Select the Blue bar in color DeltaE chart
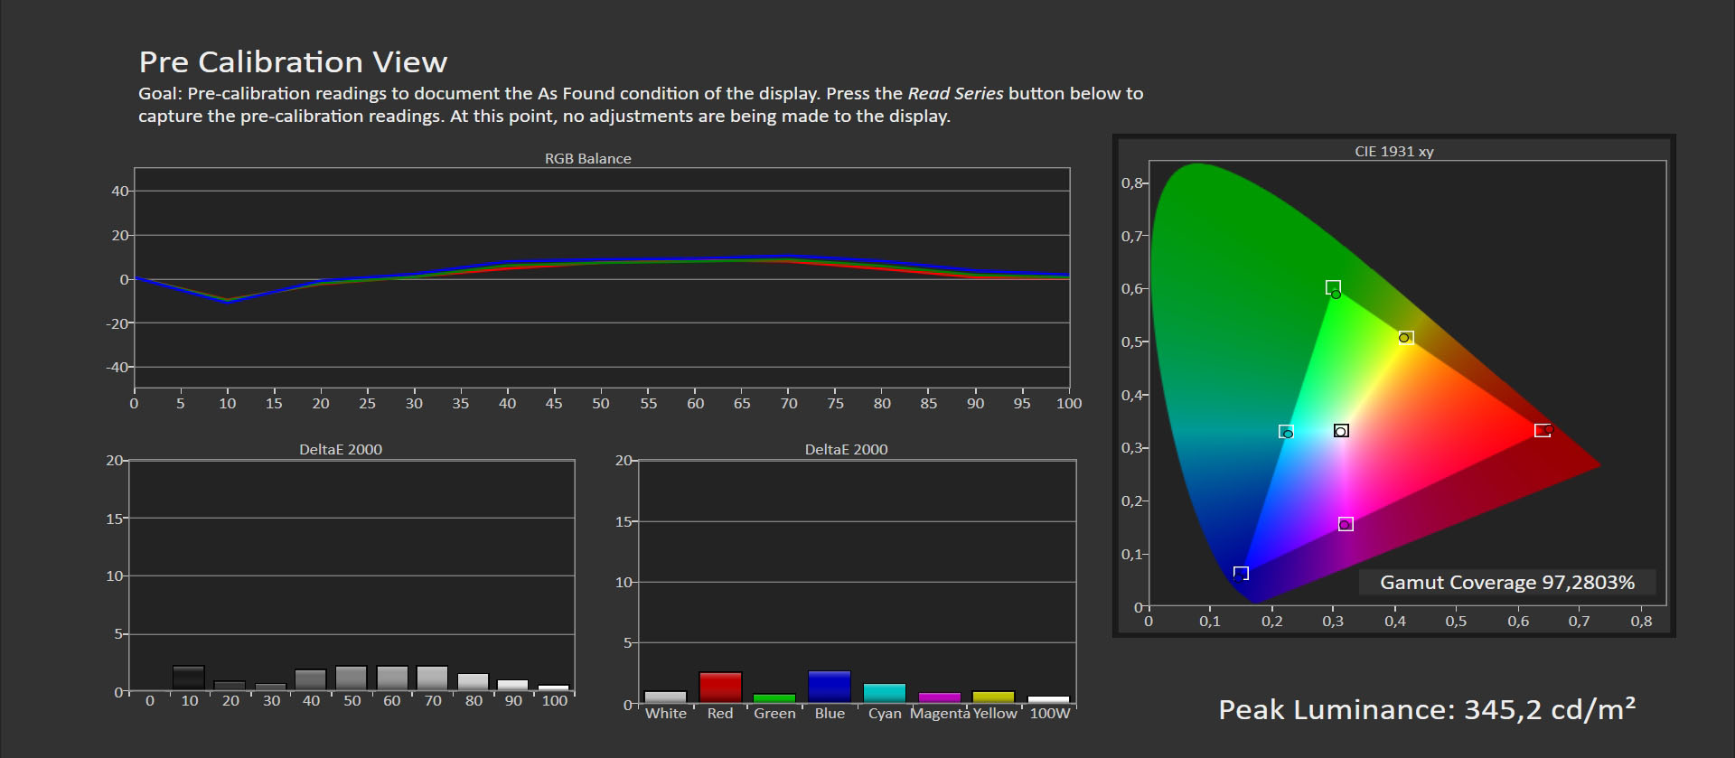The height and width of the screenshot is (758, 1735). 829,687
